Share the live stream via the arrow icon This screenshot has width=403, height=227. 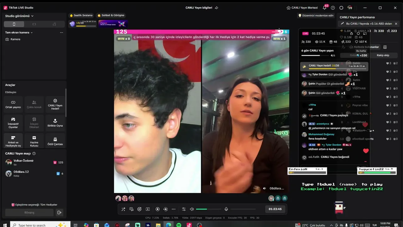[216, 8]
